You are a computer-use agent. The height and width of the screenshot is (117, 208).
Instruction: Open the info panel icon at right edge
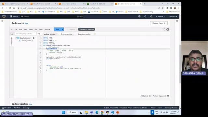coord(177,21)
